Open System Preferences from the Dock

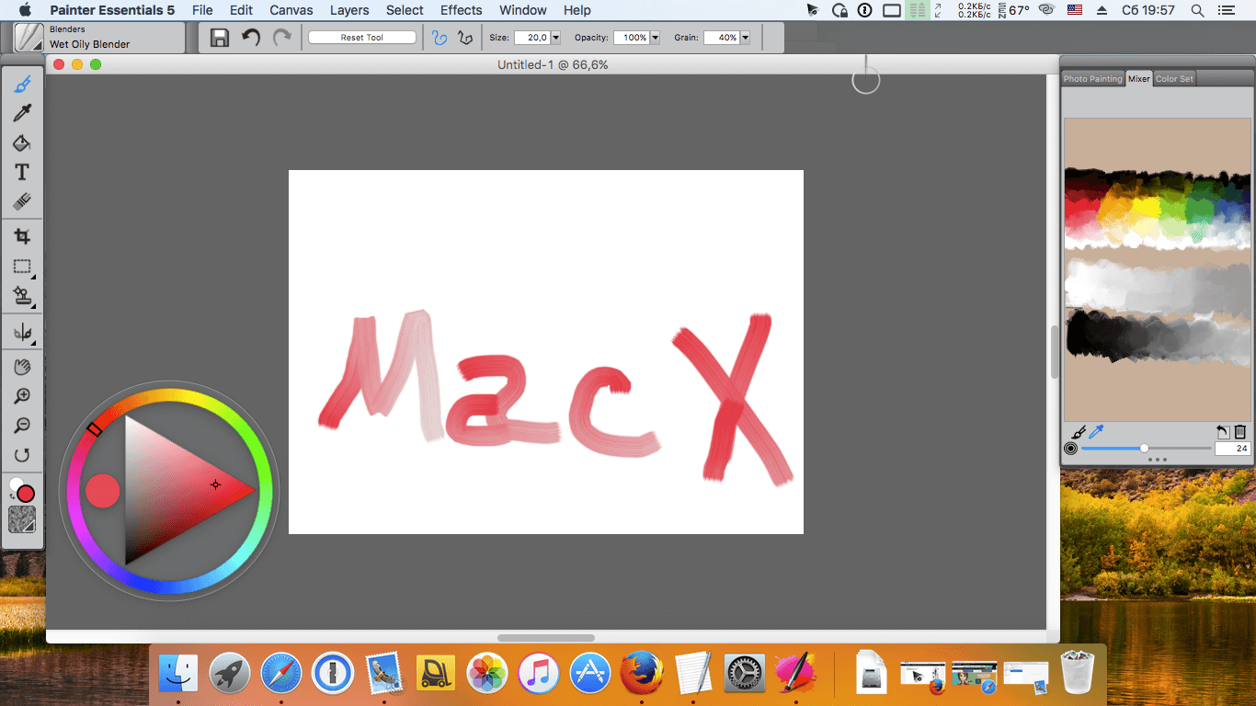coord(745,674)
